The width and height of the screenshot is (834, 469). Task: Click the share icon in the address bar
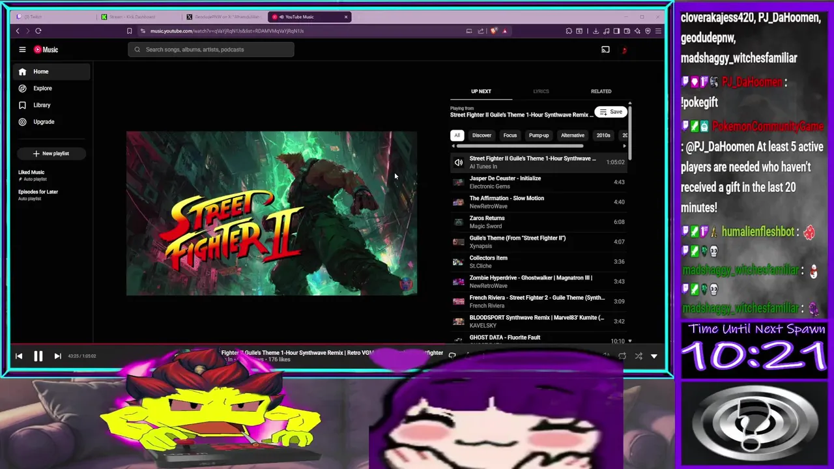pyautogui.click(x=481, y=31)
